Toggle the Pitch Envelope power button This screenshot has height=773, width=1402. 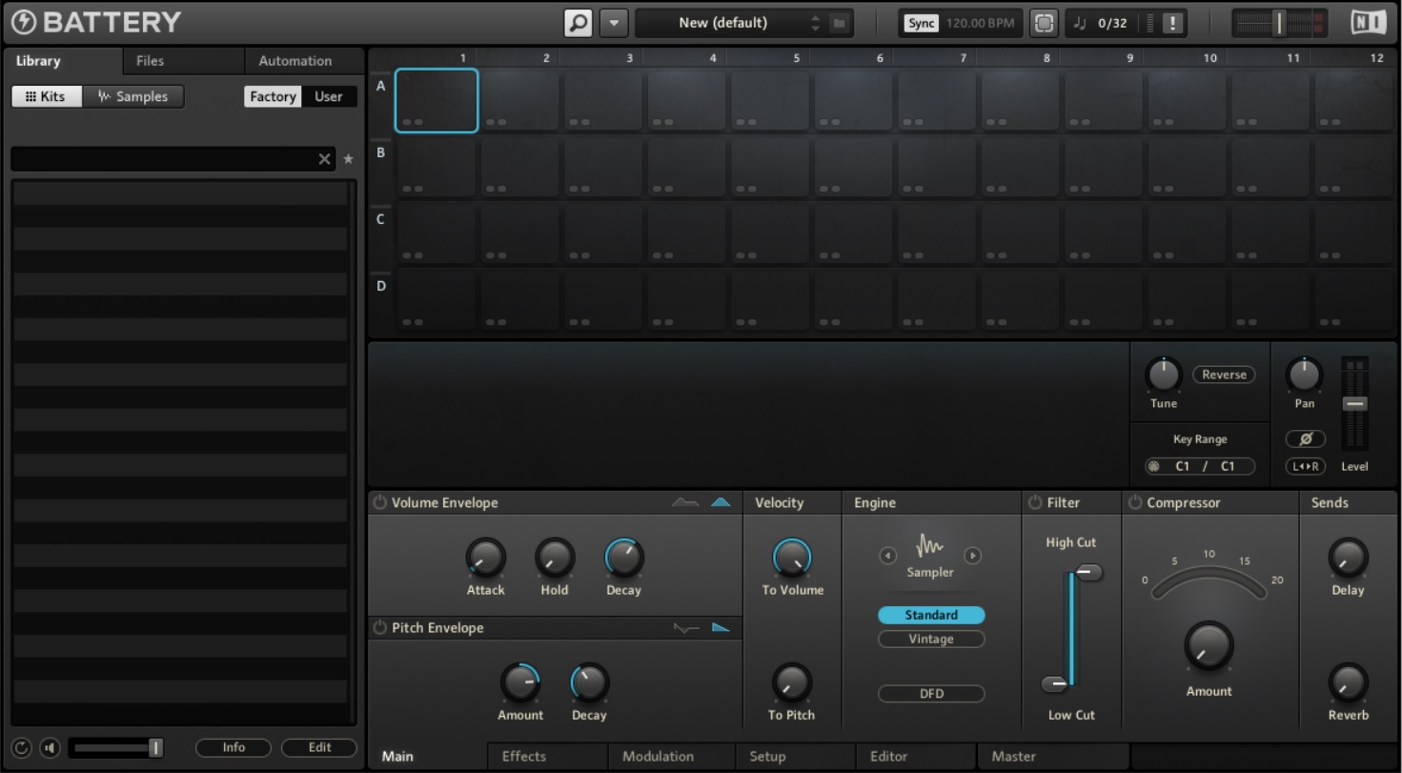click(x=379, y=628)
